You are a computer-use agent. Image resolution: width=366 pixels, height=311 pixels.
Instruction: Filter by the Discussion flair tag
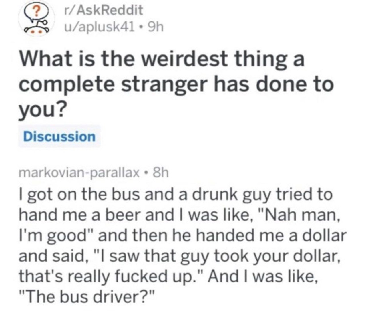(x=59, y=136)
